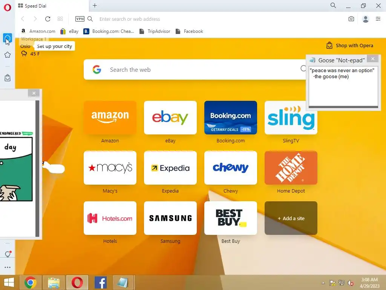Image resolution: width=386 pixels, height=290 pixels.
Task: Go back using the back arrow
Action: pos(23,19)
